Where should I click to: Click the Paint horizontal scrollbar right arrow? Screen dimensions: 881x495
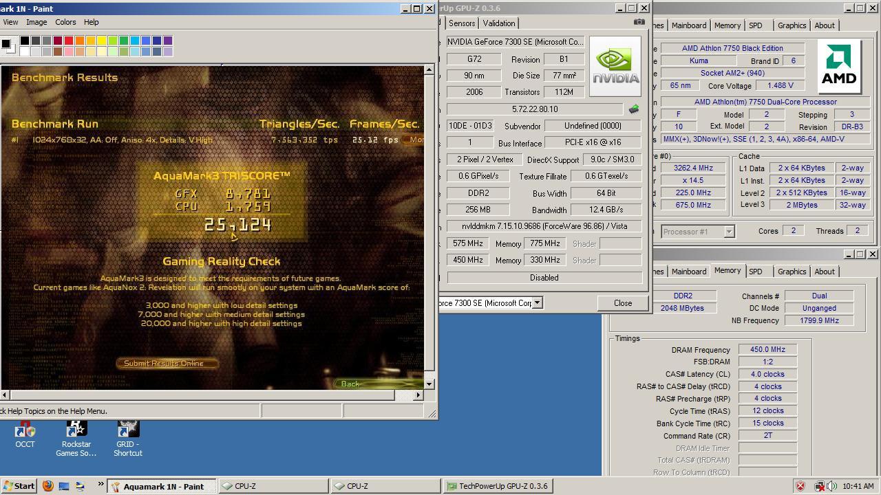tap(418, 395)
